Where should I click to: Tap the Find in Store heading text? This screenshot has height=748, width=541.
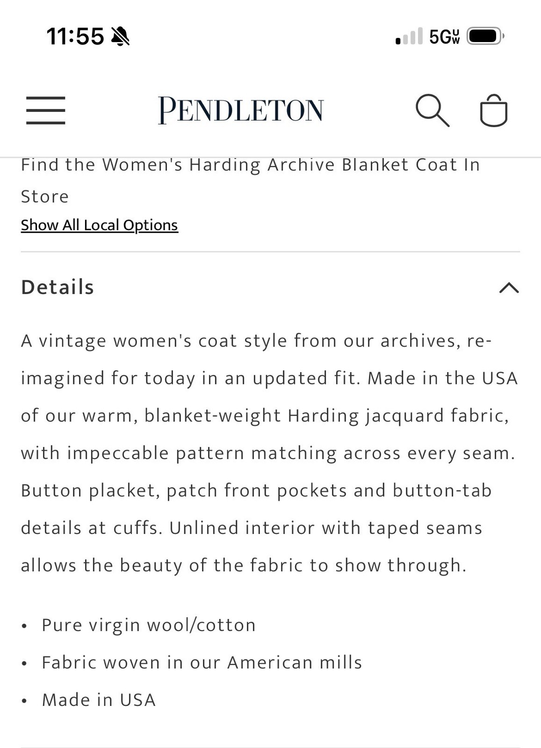point(251,180)
